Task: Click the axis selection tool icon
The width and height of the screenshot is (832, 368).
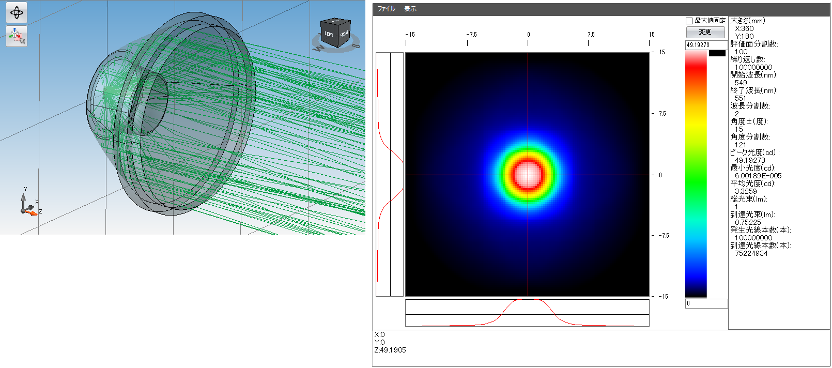Action: click(16, 36)
